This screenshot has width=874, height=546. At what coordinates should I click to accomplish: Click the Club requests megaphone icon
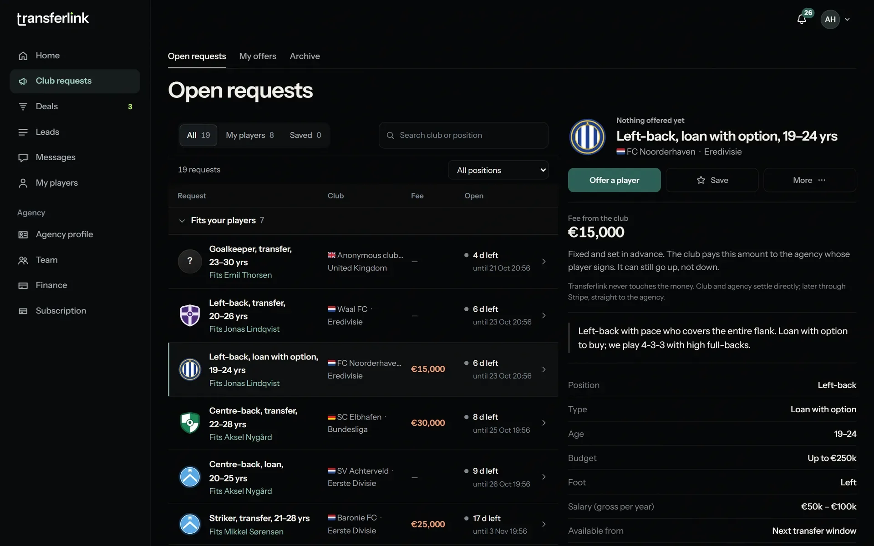23,81
